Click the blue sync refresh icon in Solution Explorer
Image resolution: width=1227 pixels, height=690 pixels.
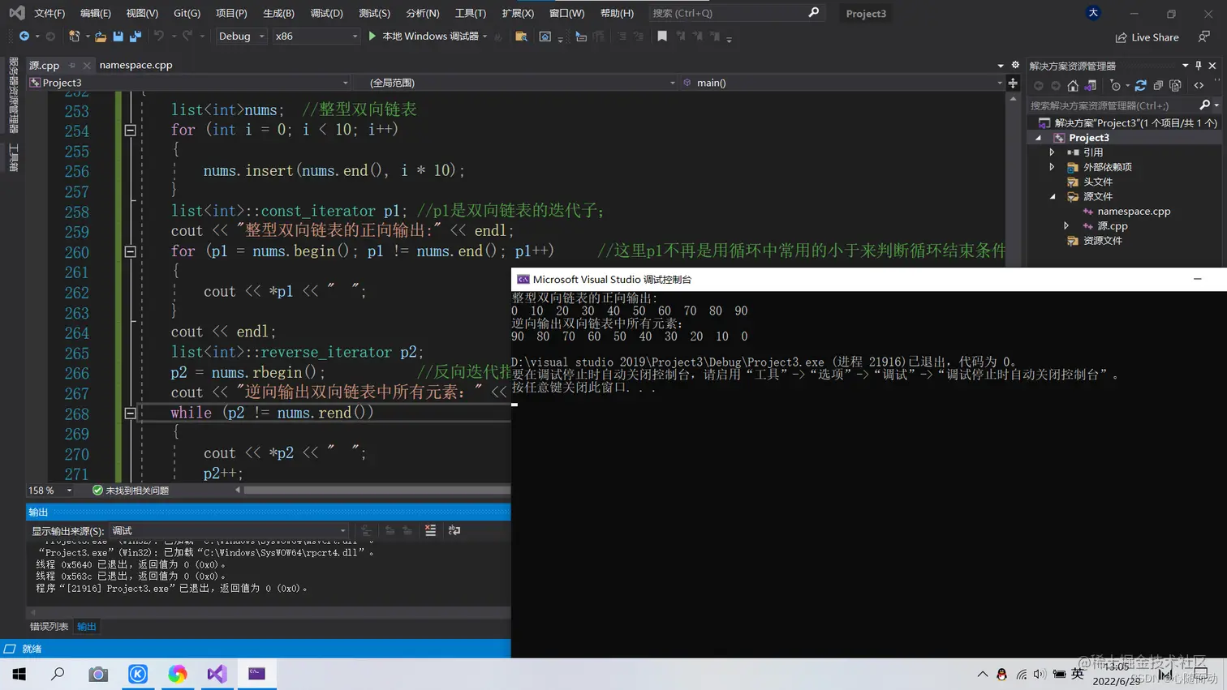pyautogui.click(x=1140, y=86)
